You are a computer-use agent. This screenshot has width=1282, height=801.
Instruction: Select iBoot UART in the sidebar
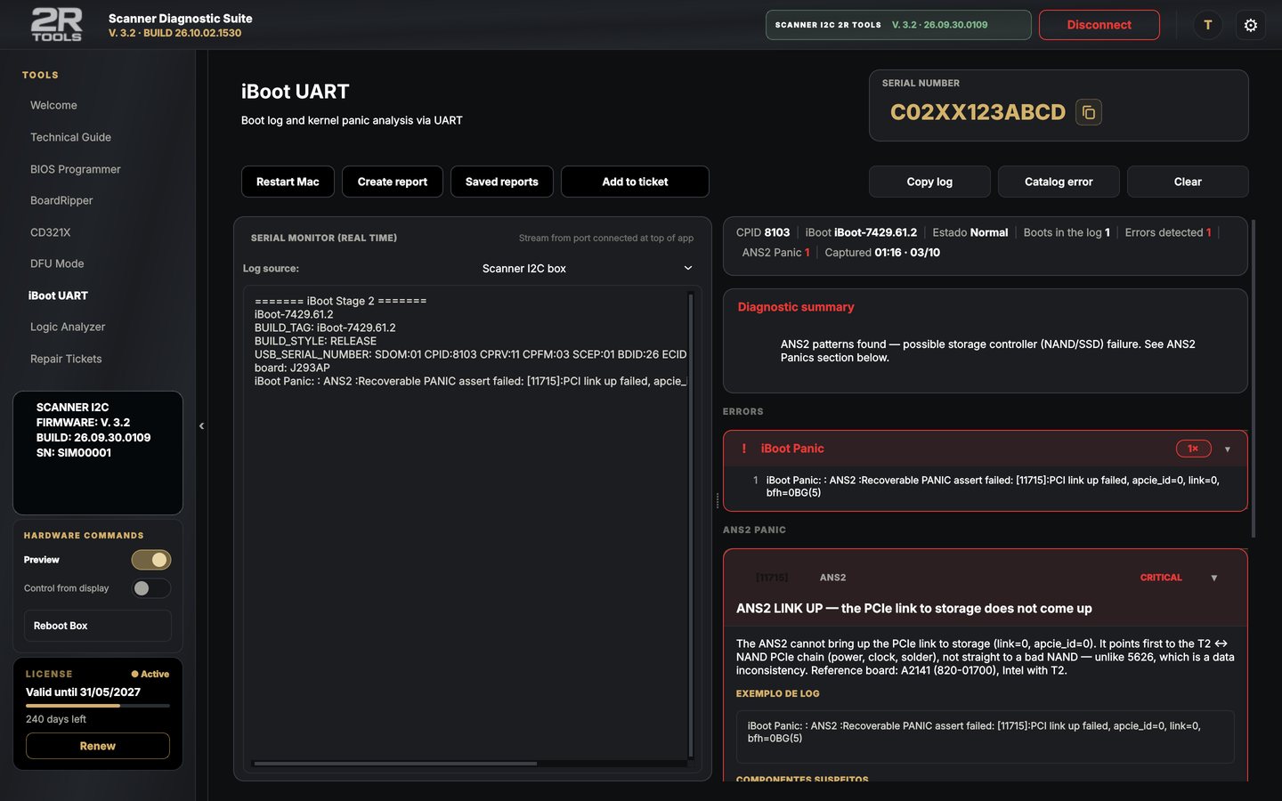click(x=58, y=295)
